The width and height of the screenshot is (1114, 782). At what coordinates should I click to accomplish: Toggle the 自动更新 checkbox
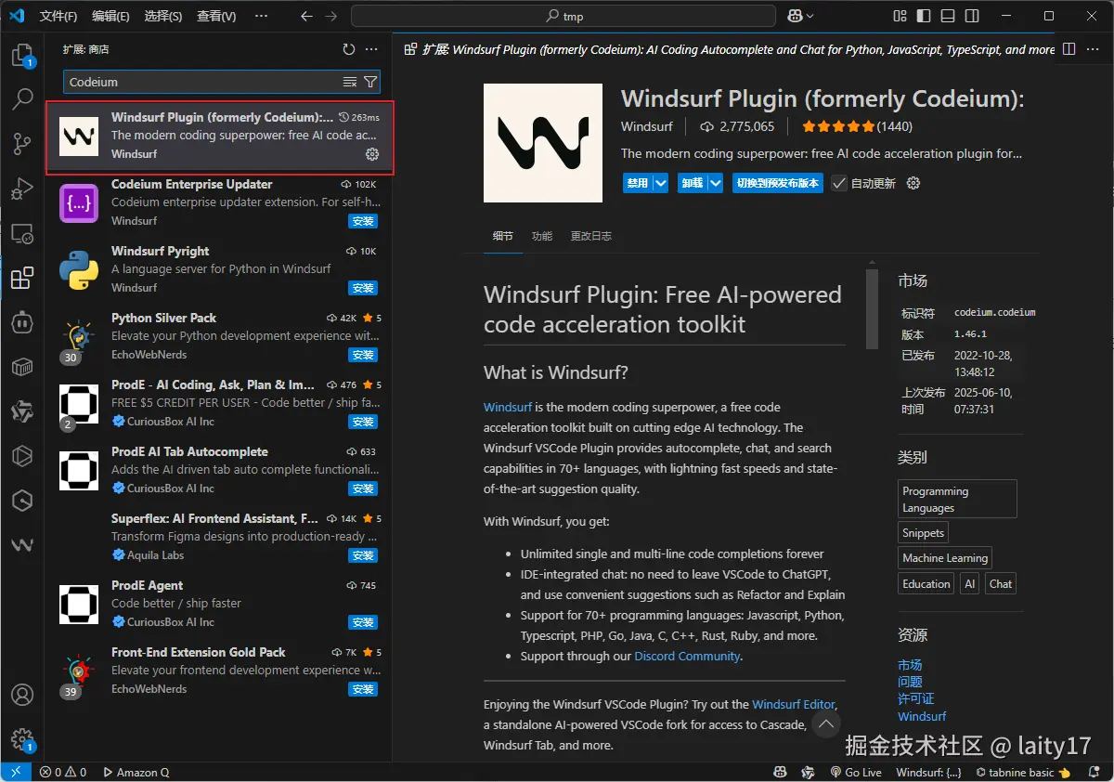tap(839, 183)
